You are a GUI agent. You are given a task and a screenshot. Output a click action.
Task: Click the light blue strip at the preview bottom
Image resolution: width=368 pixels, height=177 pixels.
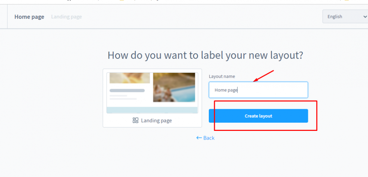click(x=152, y=110)
